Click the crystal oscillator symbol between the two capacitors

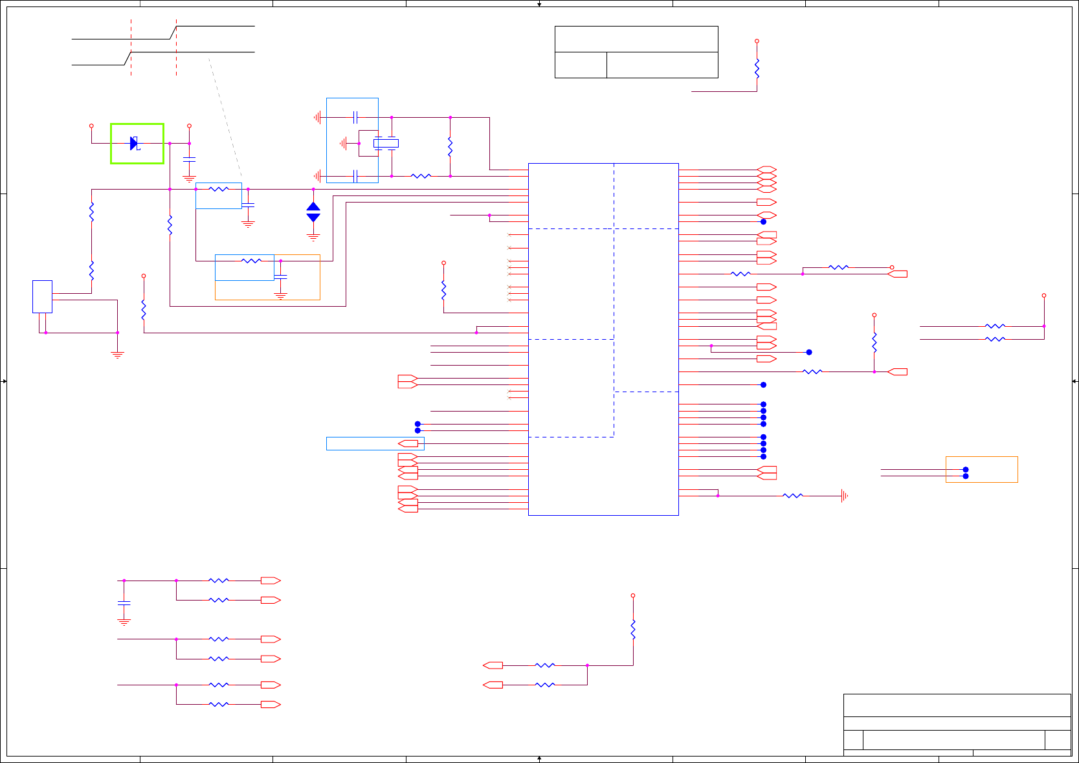(x=386, y=144)
